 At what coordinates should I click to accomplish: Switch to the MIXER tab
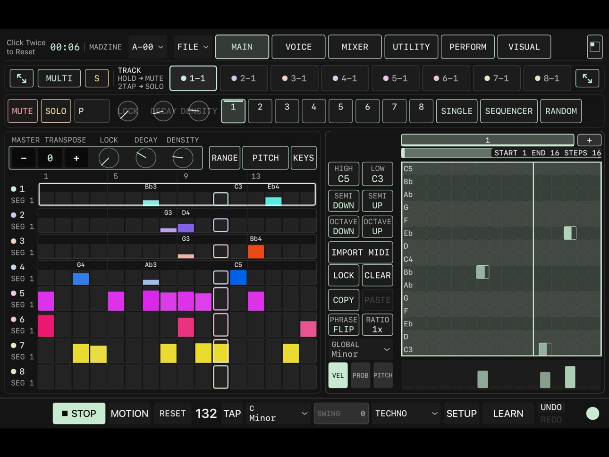(355, 47)
